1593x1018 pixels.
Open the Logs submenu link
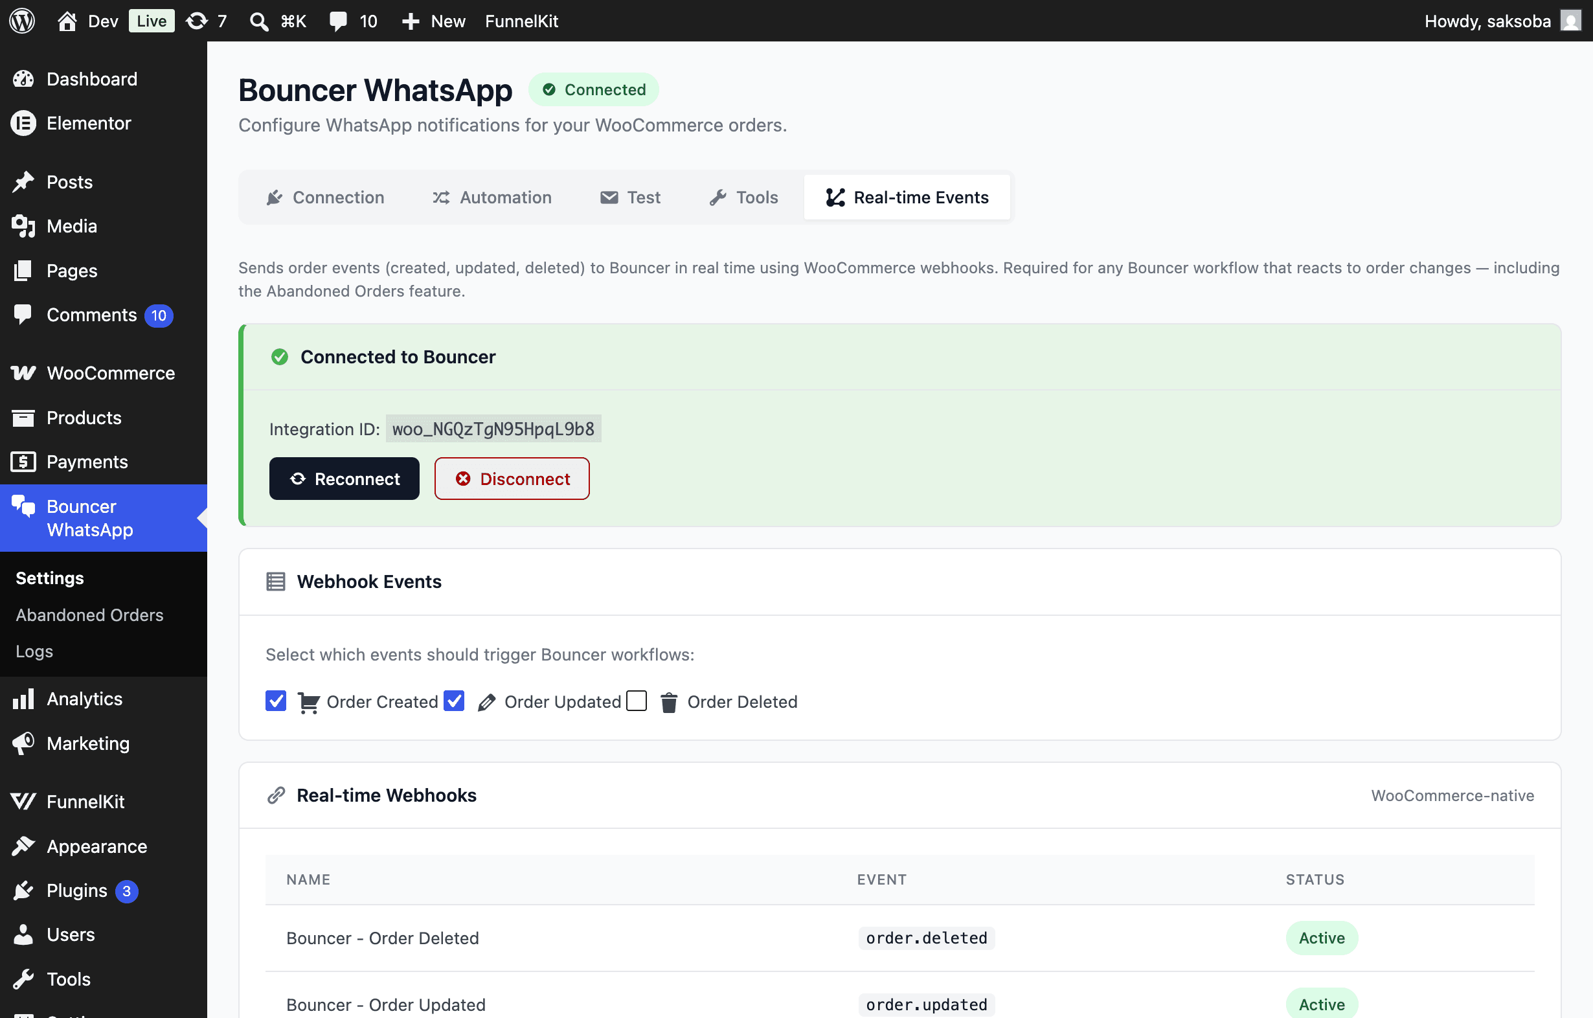click(34, 651)
